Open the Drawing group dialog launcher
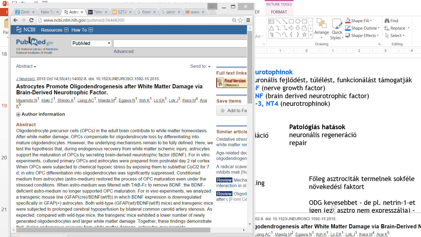421x237 pixels. coord(380,44)
